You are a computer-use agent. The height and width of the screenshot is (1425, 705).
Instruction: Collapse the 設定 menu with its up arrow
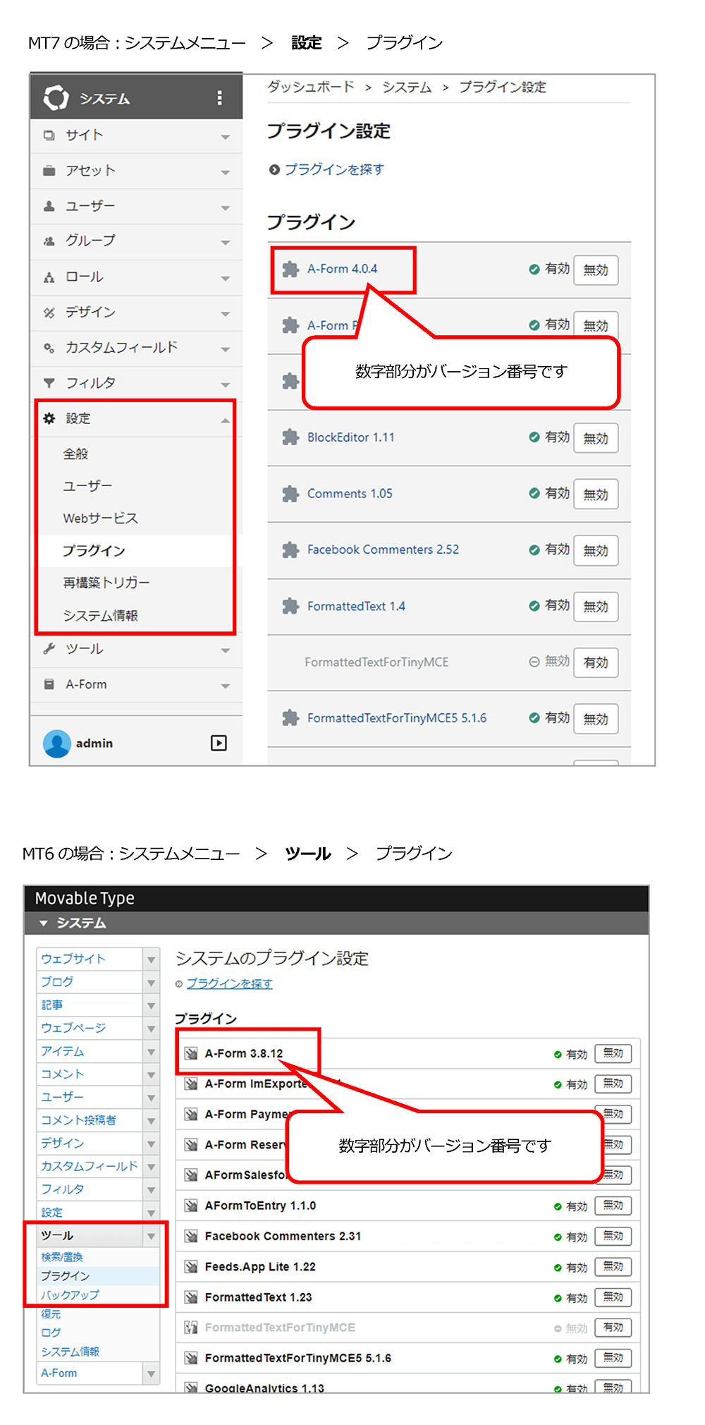[226, 420]
